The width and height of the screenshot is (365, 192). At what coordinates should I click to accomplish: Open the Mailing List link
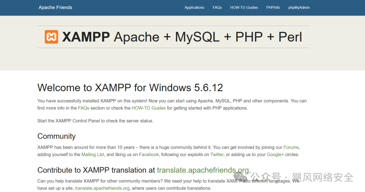93,154
